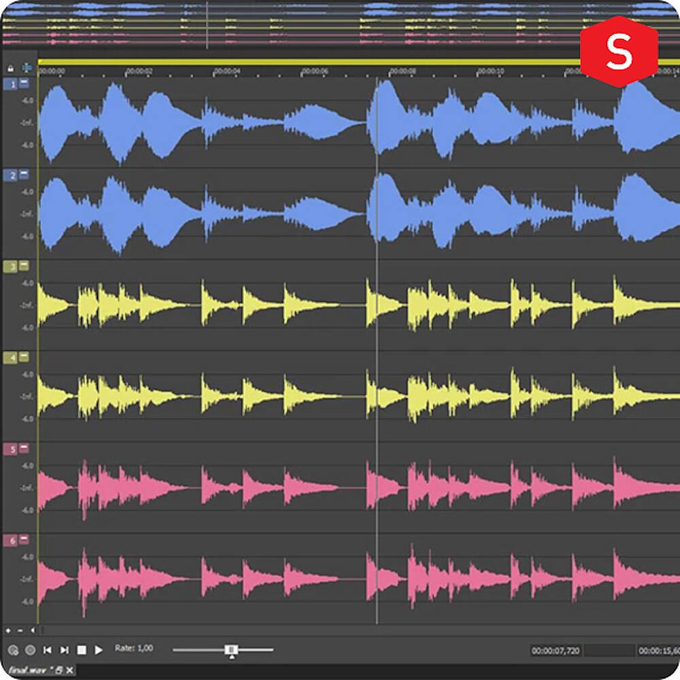This screenshot has width=680, height=680.
Task: Toggle channel 3 number button
Action: tap(10, 267)
